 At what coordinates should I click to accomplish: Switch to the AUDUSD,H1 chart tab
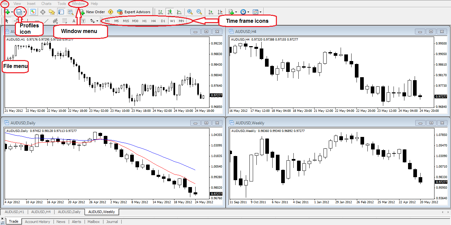pyautogui.click(x=15, y=212)
